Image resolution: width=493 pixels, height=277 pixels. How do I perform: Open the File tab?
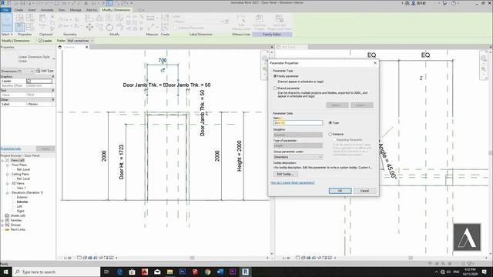point(5,10)
